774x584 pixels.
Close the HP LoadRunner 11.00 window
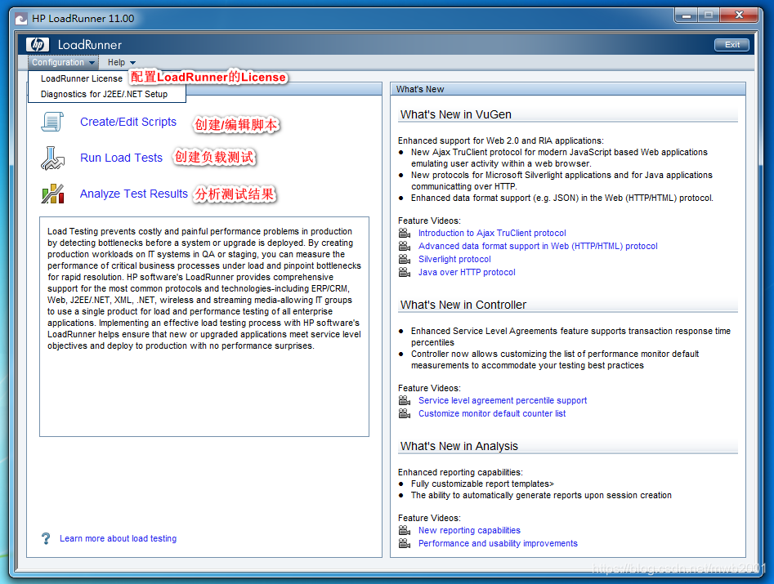tap(739, 16)
